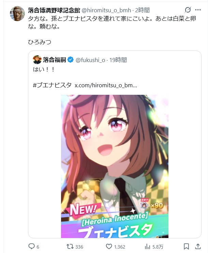
Task: Click the verified badge next to 落合福嗣
Action: [x=70, y=60]
